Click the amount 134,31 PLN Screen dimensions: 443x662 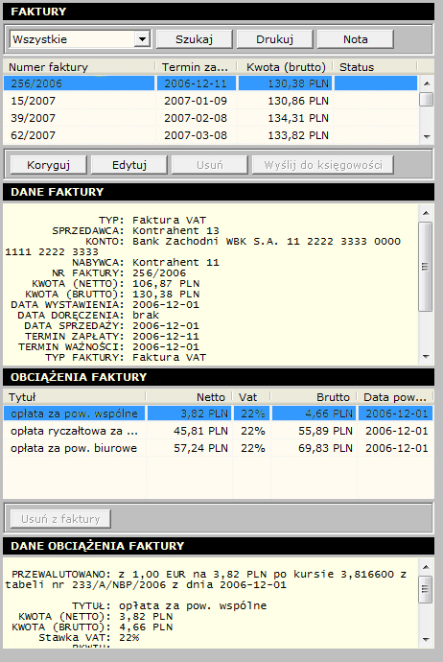pos(298,118)
